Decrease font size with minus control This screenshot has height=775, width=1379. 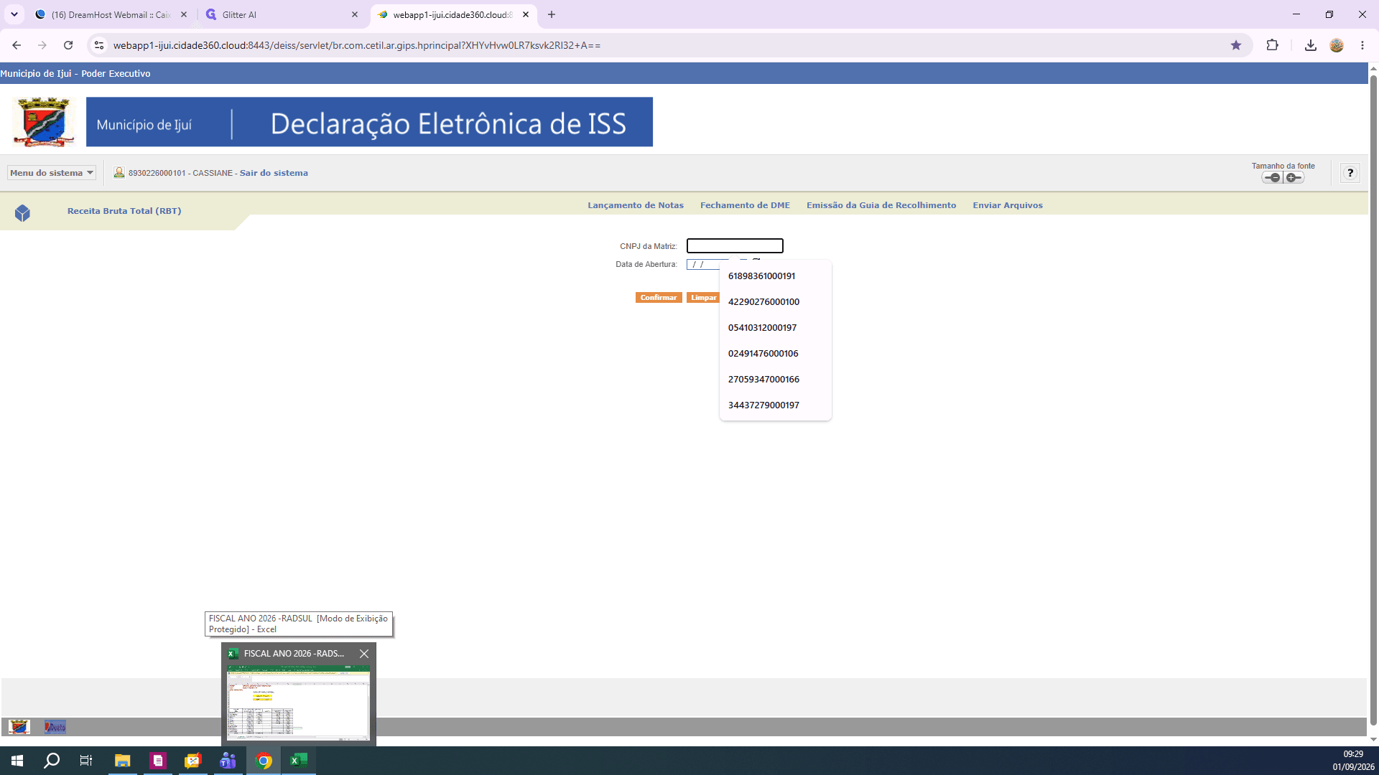tap(1272, 177)
